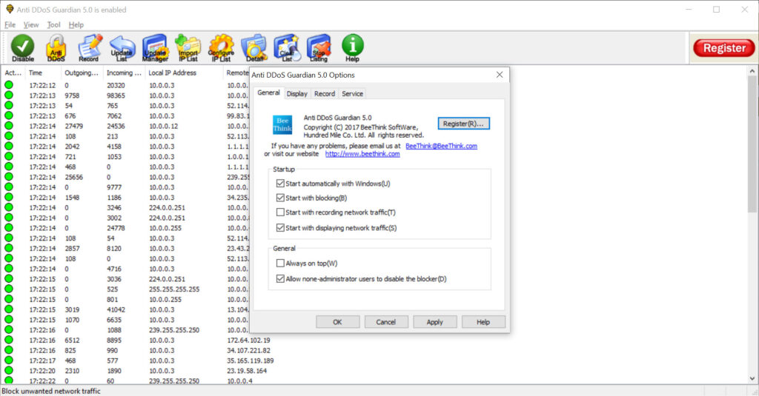759x396 pixels.
Task: Click the Stop Listing icon
Action: pos(319,48)
